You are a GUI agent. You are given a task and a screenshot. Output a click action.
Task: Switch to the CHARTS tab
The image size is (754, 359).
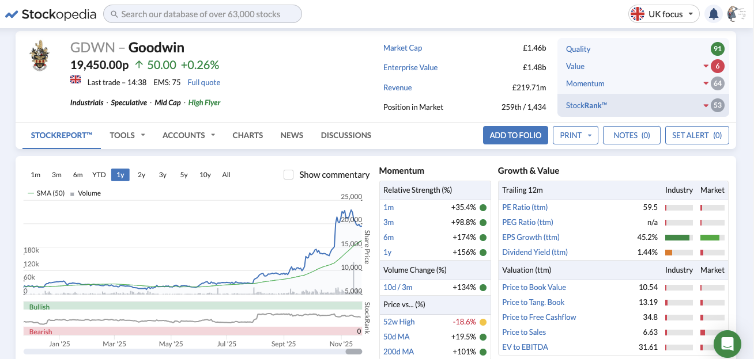coord(248,135)
